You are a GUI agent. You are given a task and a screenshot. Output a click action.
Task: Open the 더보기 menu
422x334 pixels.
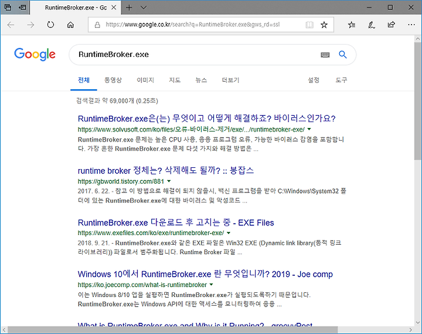230,80
